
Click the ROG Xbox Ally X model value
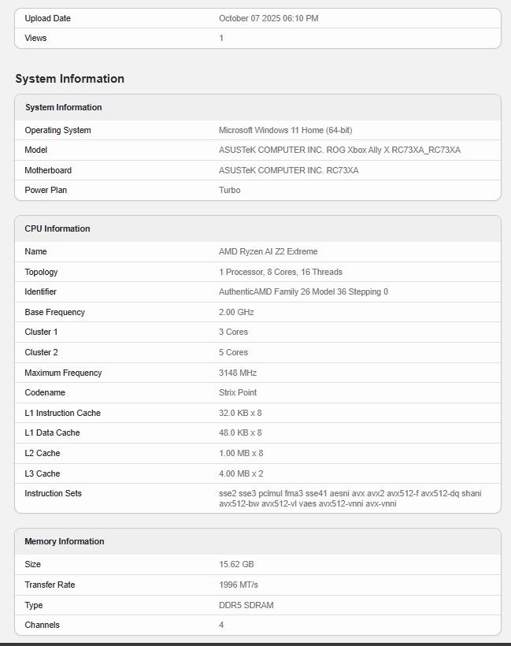tap(339, 150)
